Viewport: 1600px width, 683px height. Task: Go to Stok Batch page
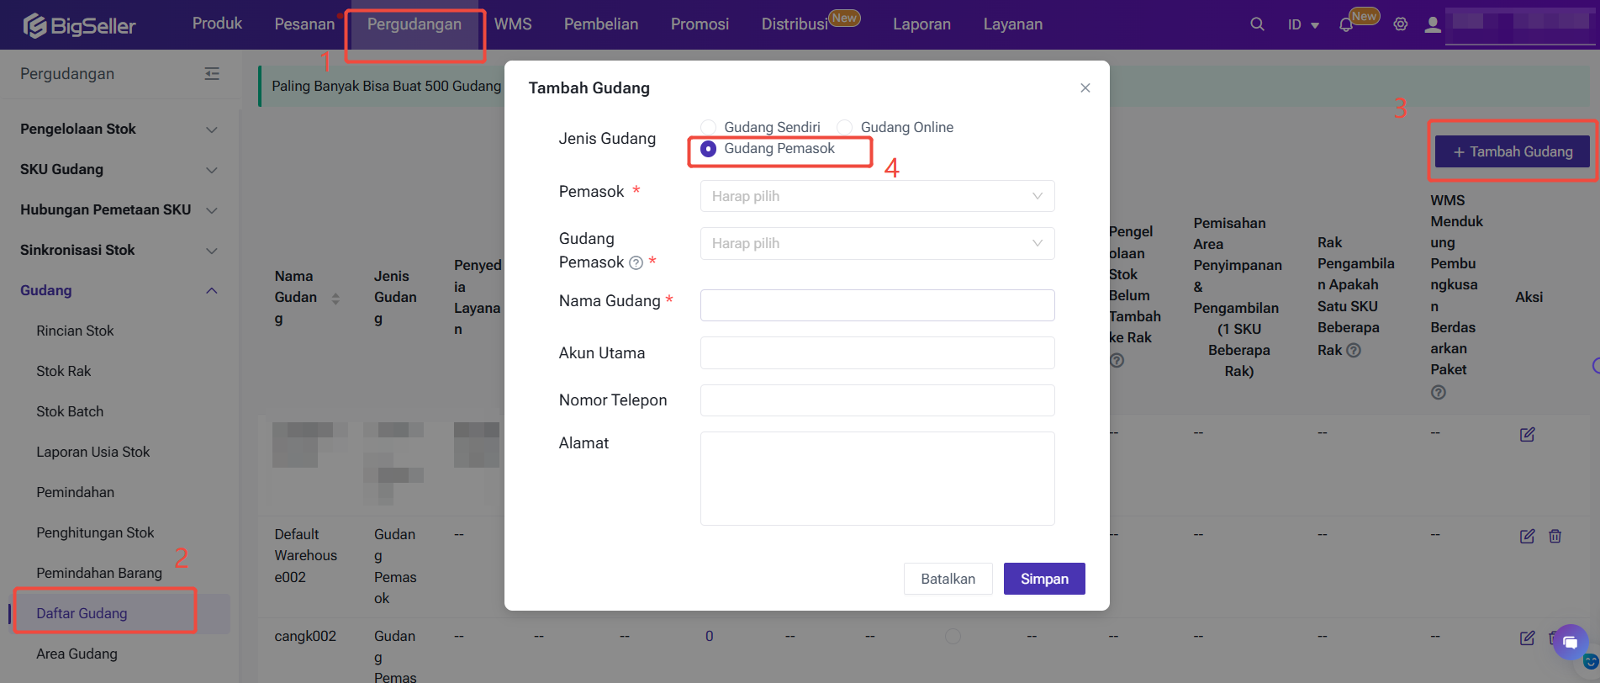click(x=70, y=411)
